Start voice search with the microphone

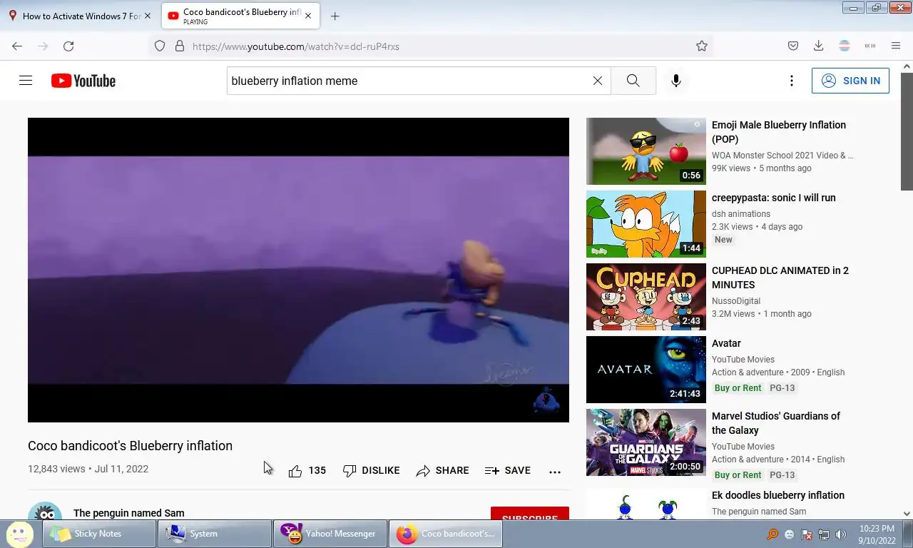(x=676, y=81)
